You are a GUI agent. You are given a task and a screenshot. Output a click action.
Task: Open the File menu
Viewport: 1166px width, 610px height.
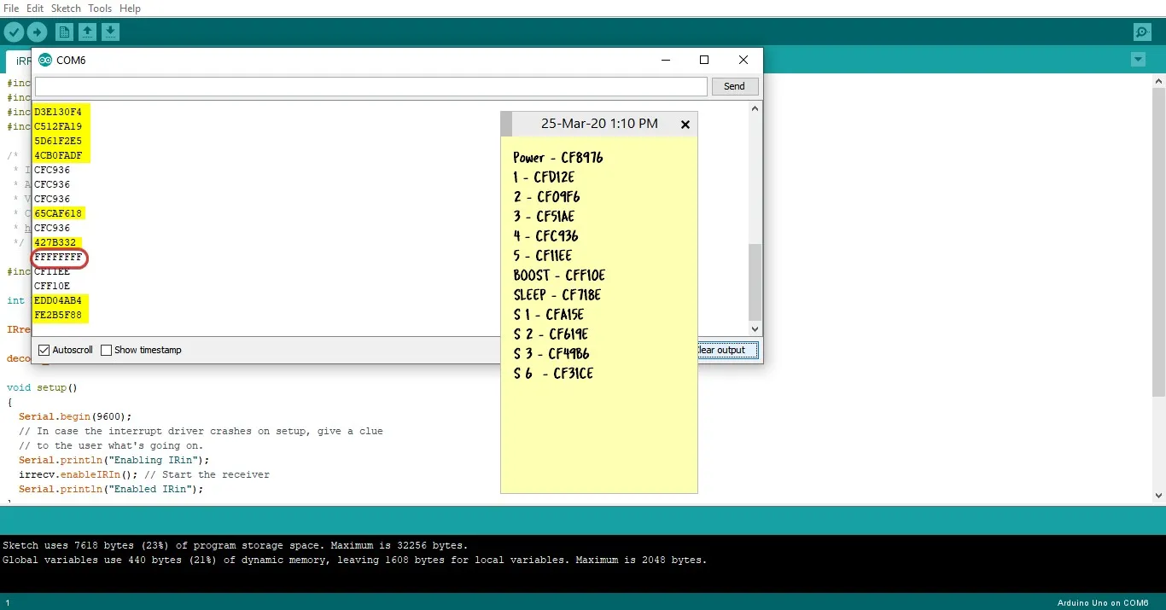click(x=11, y=9)
